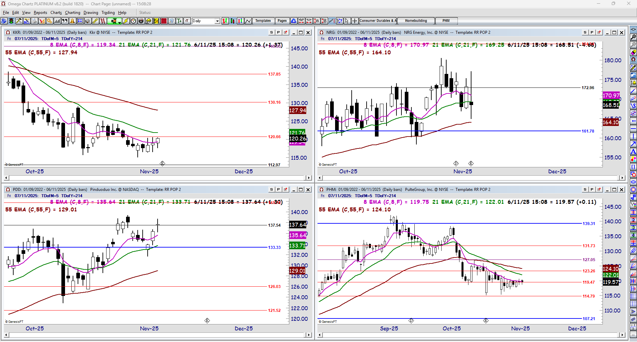Open the Drawing menu
This screenshot has height=342, width=637.
pyautogui.click(x=91, y=13)
